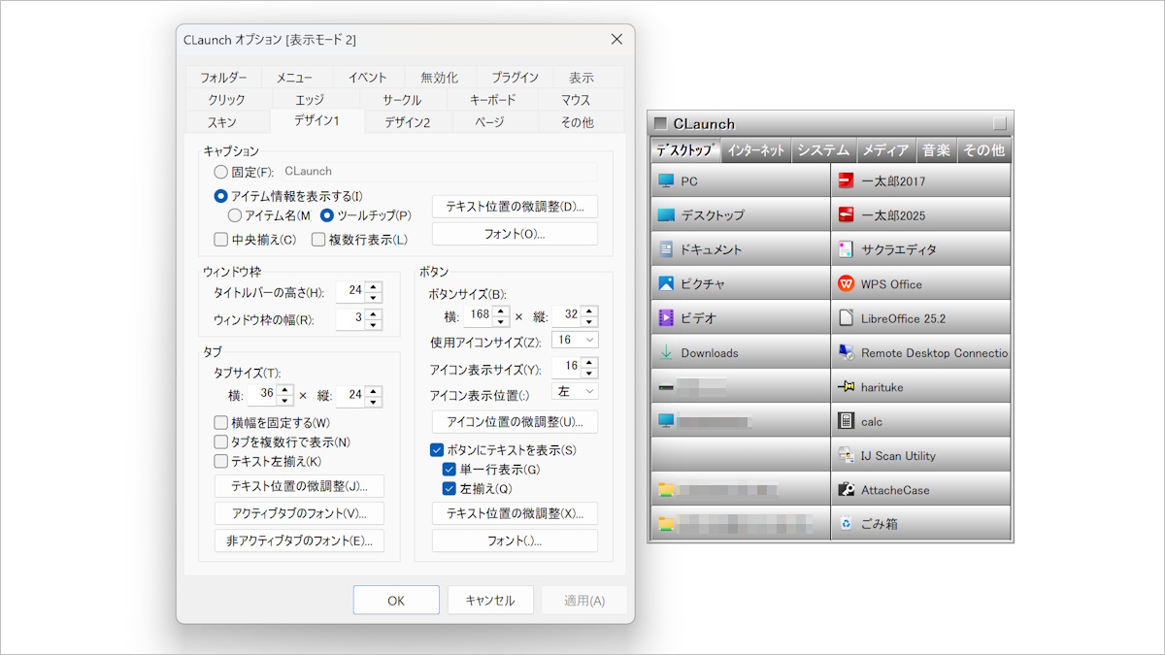
Task: Increase the タイトルバーの高さ value by one
Action: tap(373, 286)
